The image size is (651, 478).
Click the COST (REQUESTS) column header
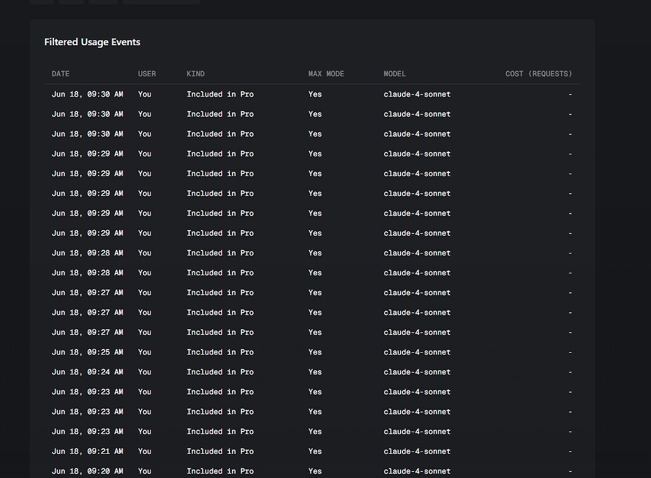pyautogui.click(x=538, y=74)
